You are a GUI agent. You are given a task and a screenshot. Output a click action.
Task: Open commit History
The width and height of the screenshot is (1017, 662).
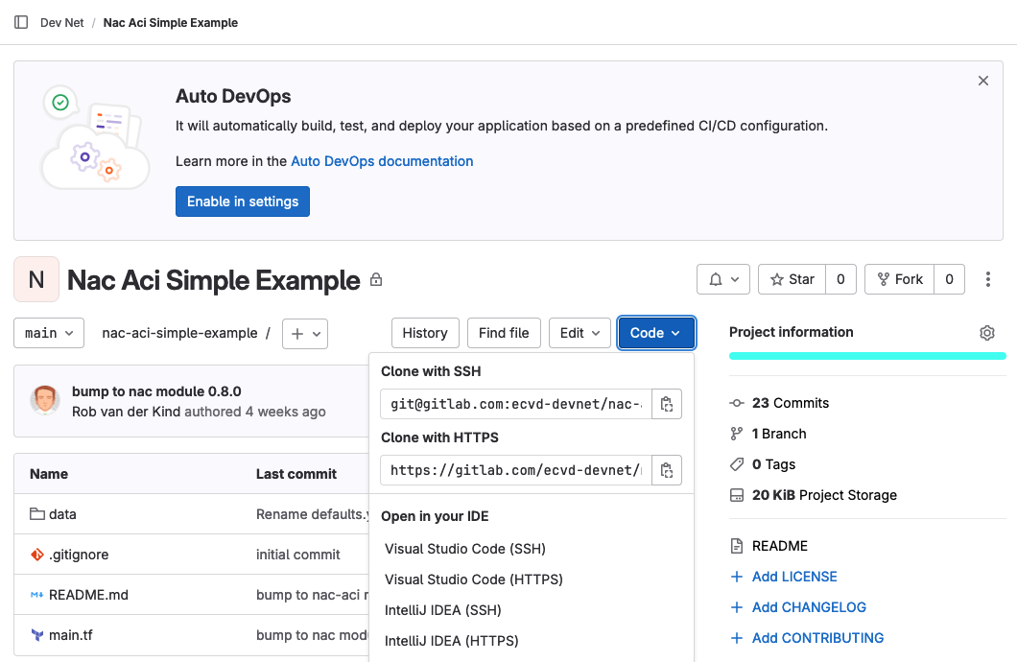(x=425, y=333)
